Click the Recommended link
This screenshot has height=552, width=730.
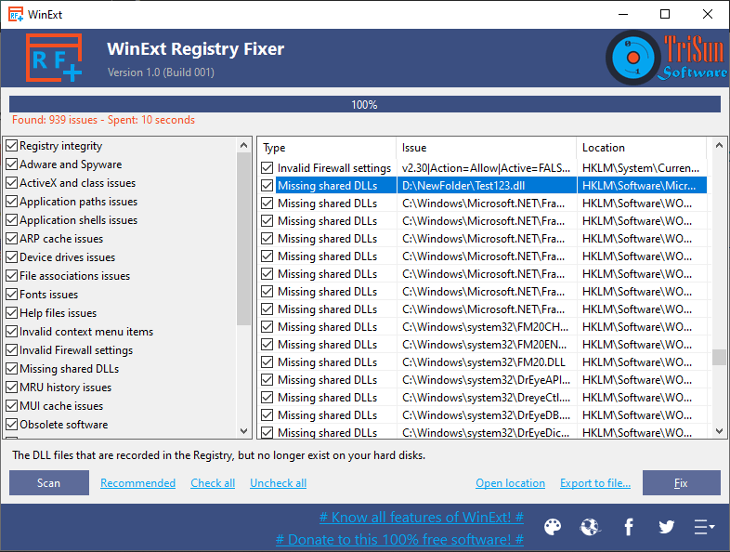click(137, 483)
